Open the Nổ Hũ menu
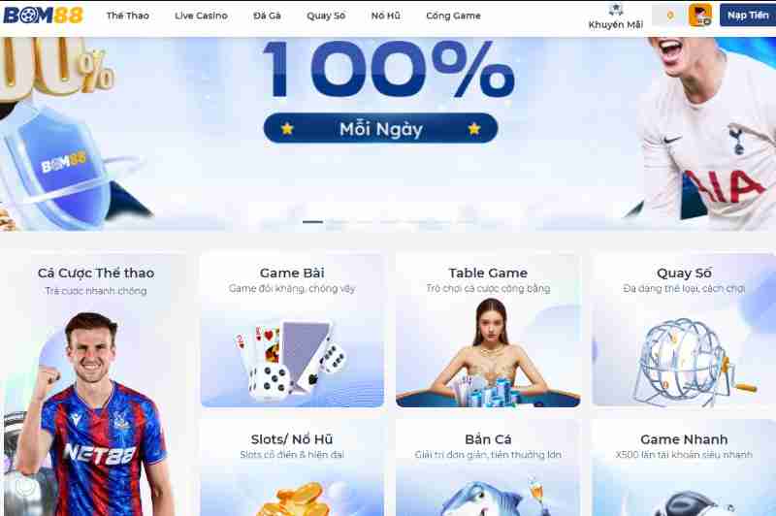Viewport: 776px width, 516px height. coord(386,16)
